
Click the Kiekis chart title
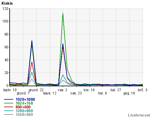pyautogui.click(x=7, y=3)
